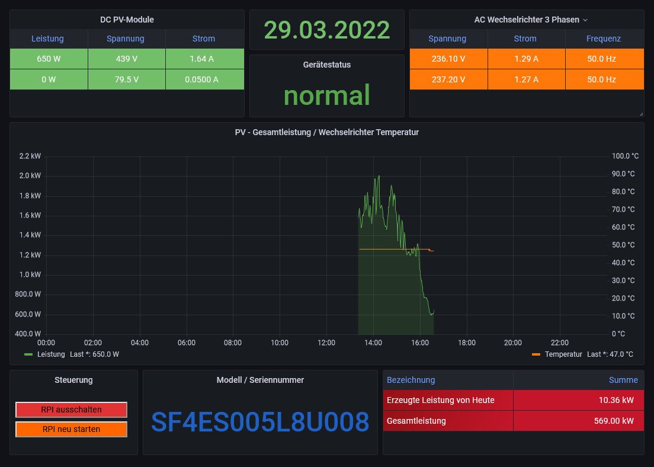The width and height of the screenshot is (654, 467).
Task: Sort DC PV-Module table by Spannung header
Action: 126,39
